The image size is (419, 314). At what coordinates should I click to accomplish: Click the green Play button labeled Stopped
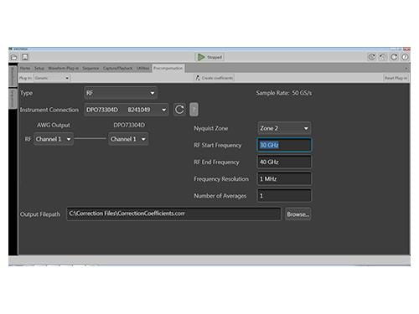209,57
